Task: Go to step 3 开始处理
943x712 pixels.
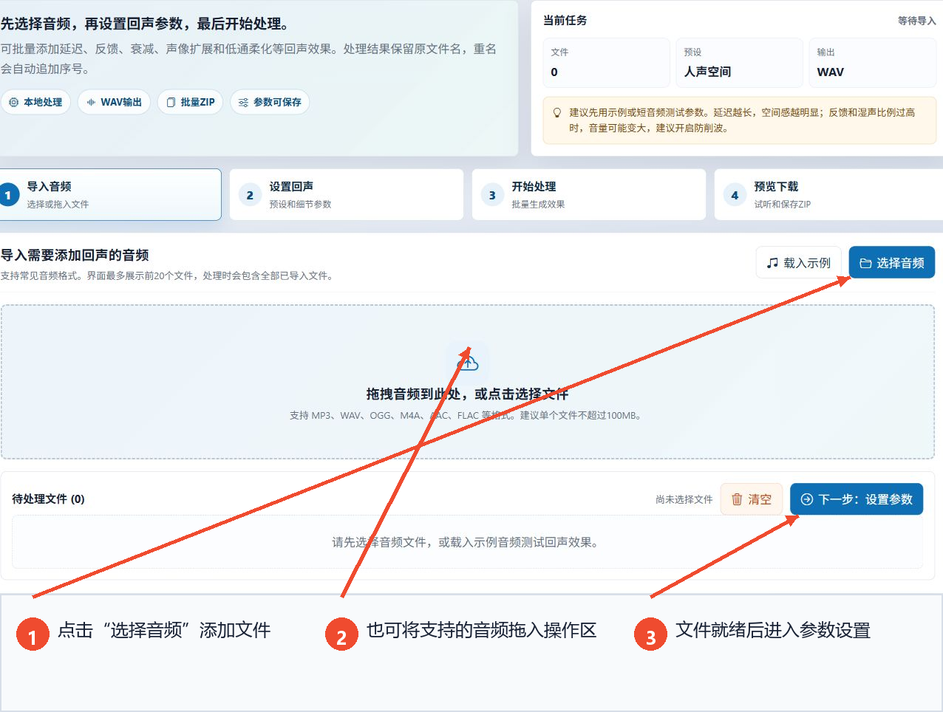Action: [x=589, y=195]
